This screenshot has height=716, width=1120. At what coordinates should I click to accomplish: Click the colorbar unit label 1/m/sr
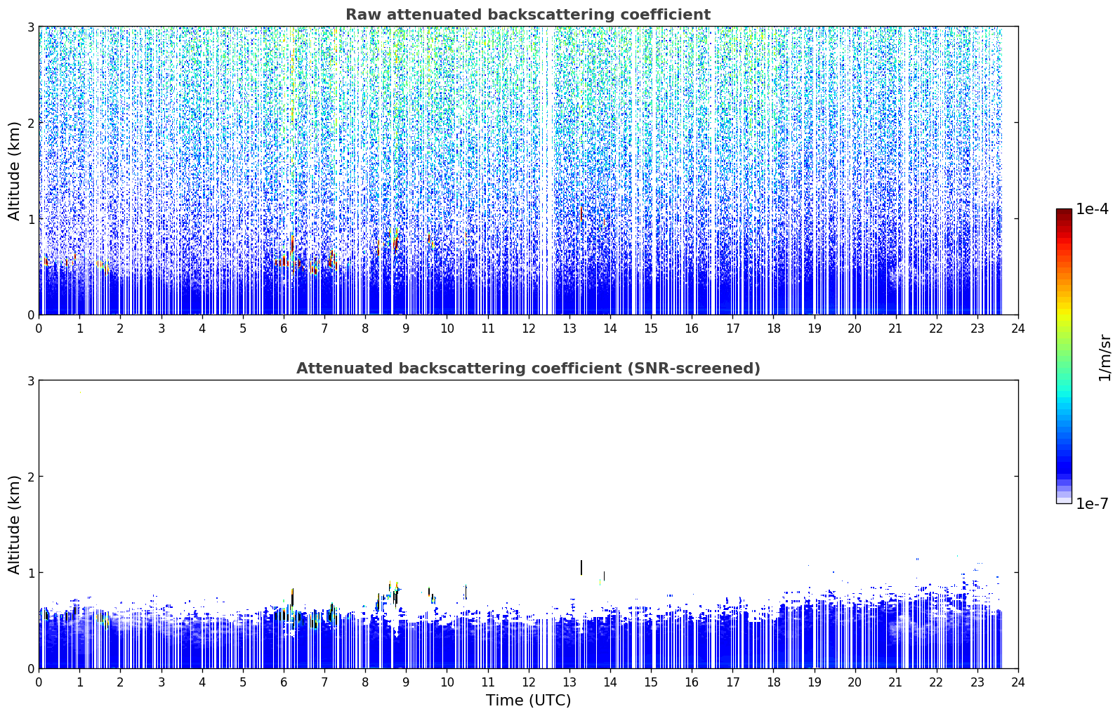1105,357
